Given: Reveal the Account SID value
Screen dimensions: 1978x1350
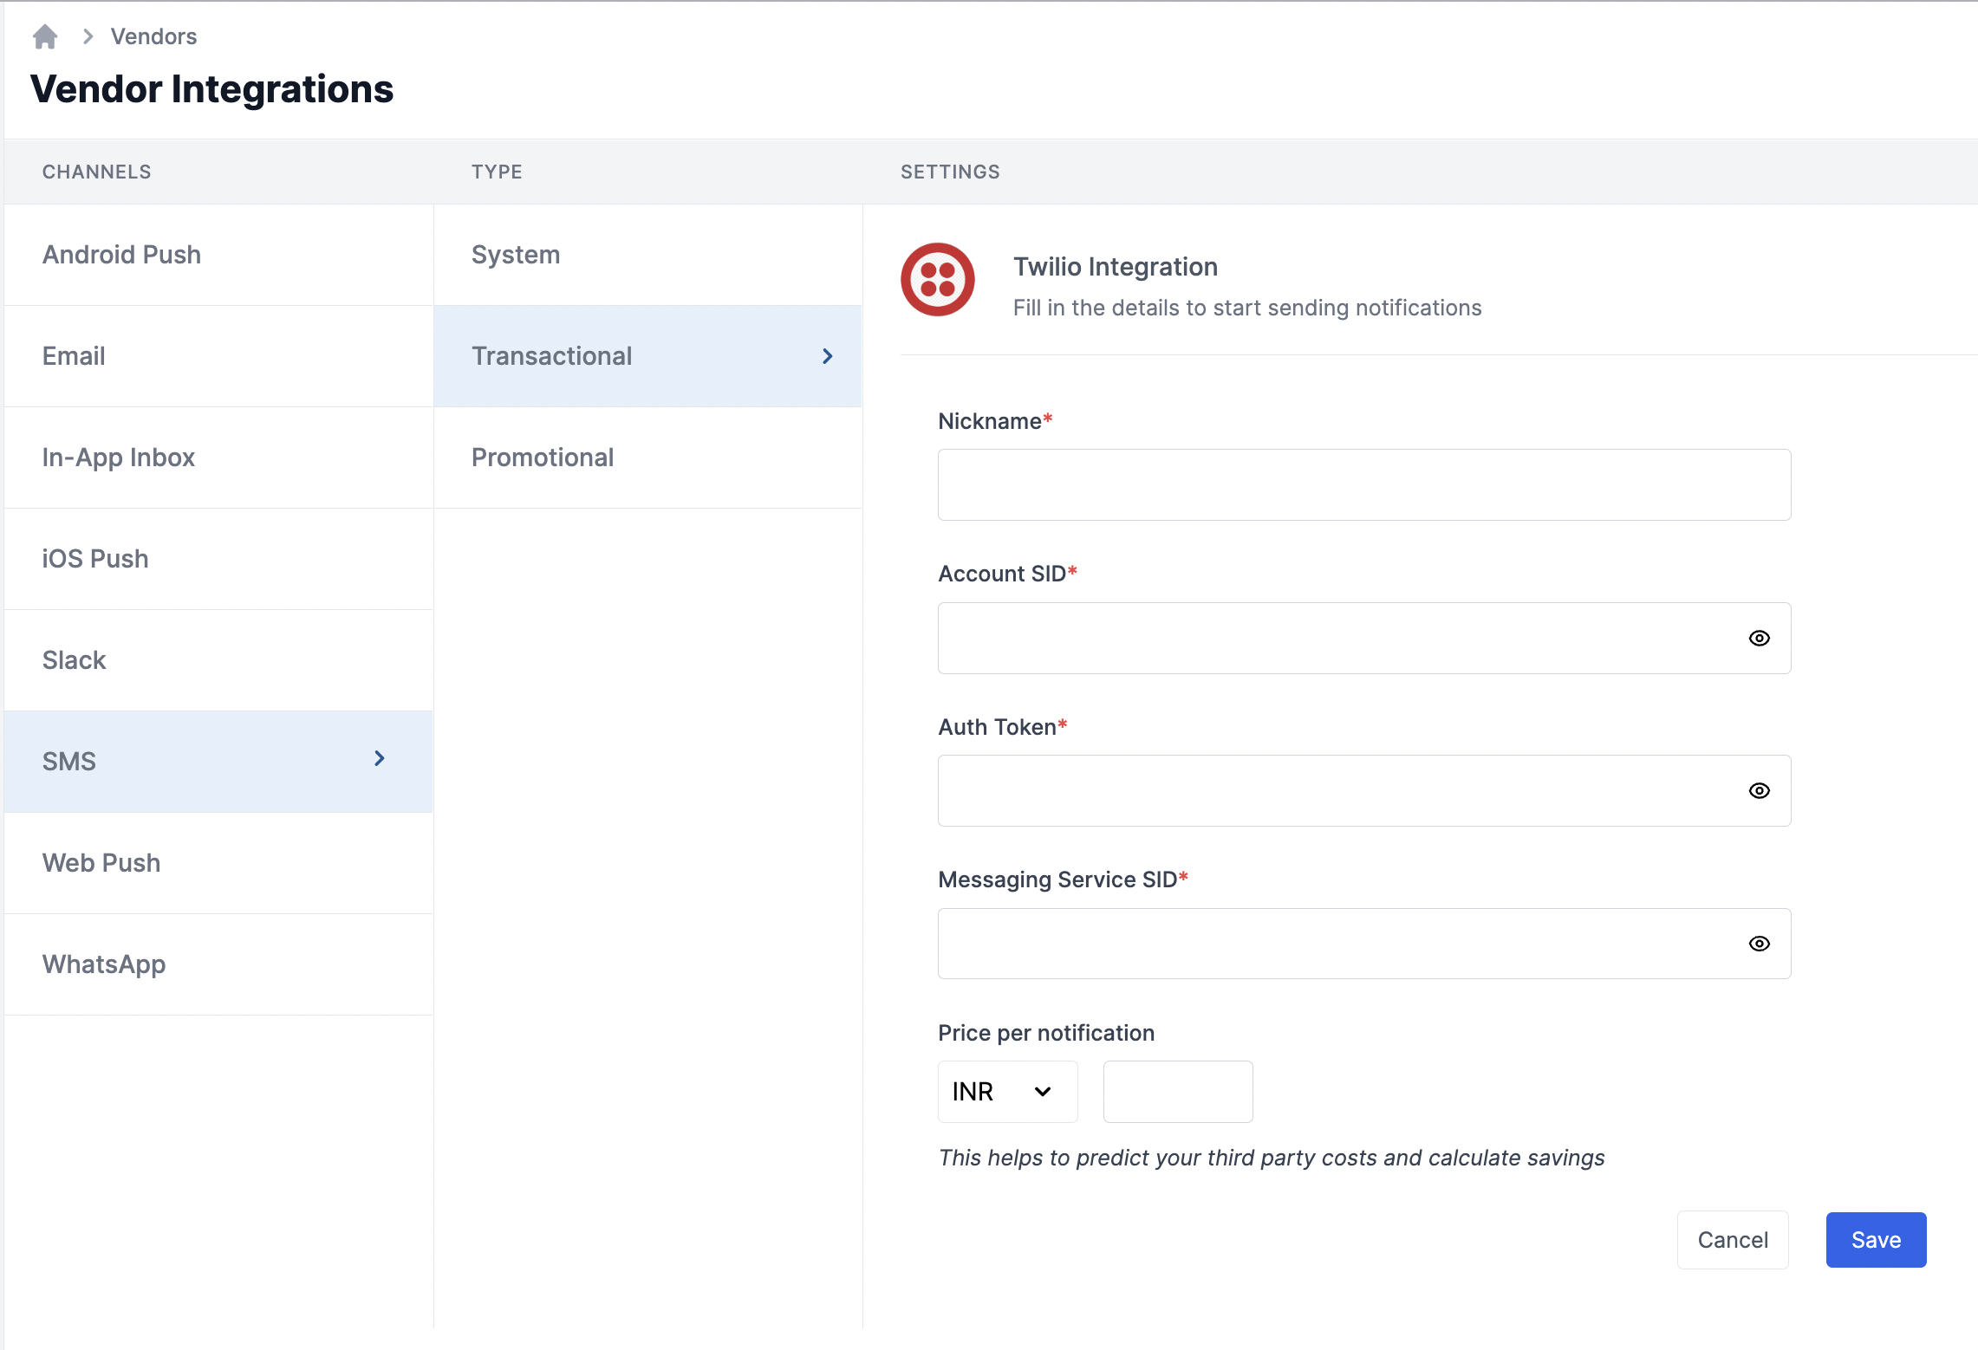Looking at the screenshot, I should pyautogui.click(x=1759, y=639).
